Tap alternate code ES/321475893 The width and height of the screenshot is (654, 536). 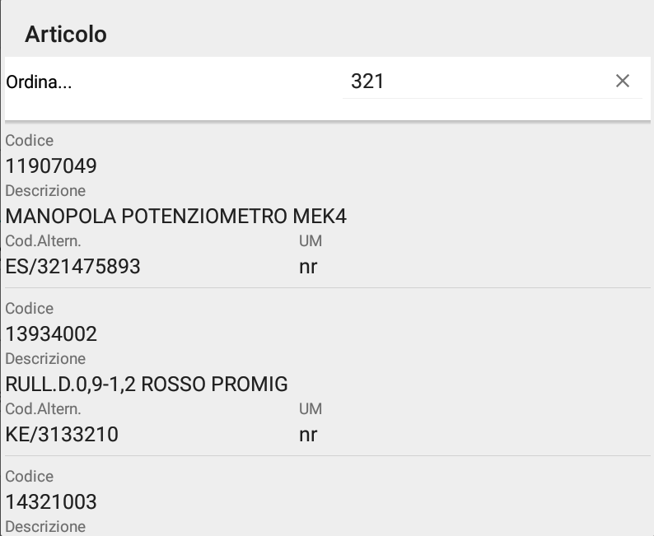(x=73, y=267)
